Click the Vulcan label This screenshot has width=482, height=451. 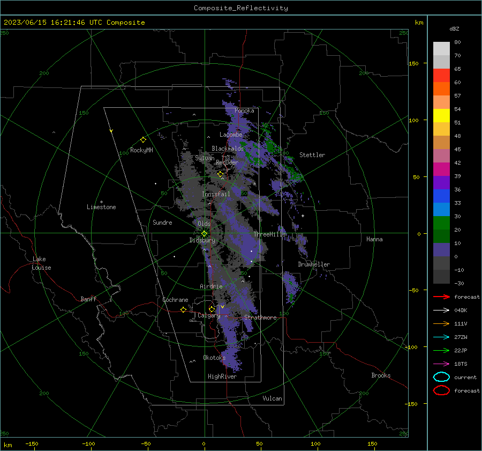coord(272,398)
